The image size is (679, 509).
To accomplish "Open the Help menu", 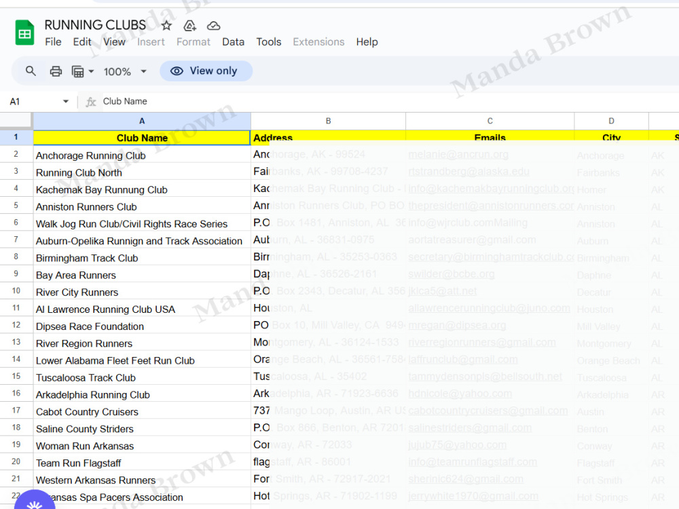I will point(367,42).
